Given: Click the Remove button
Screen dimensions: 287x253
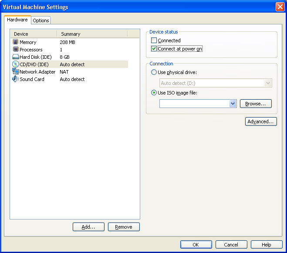Looking at the screenshot, I should 124,227.
